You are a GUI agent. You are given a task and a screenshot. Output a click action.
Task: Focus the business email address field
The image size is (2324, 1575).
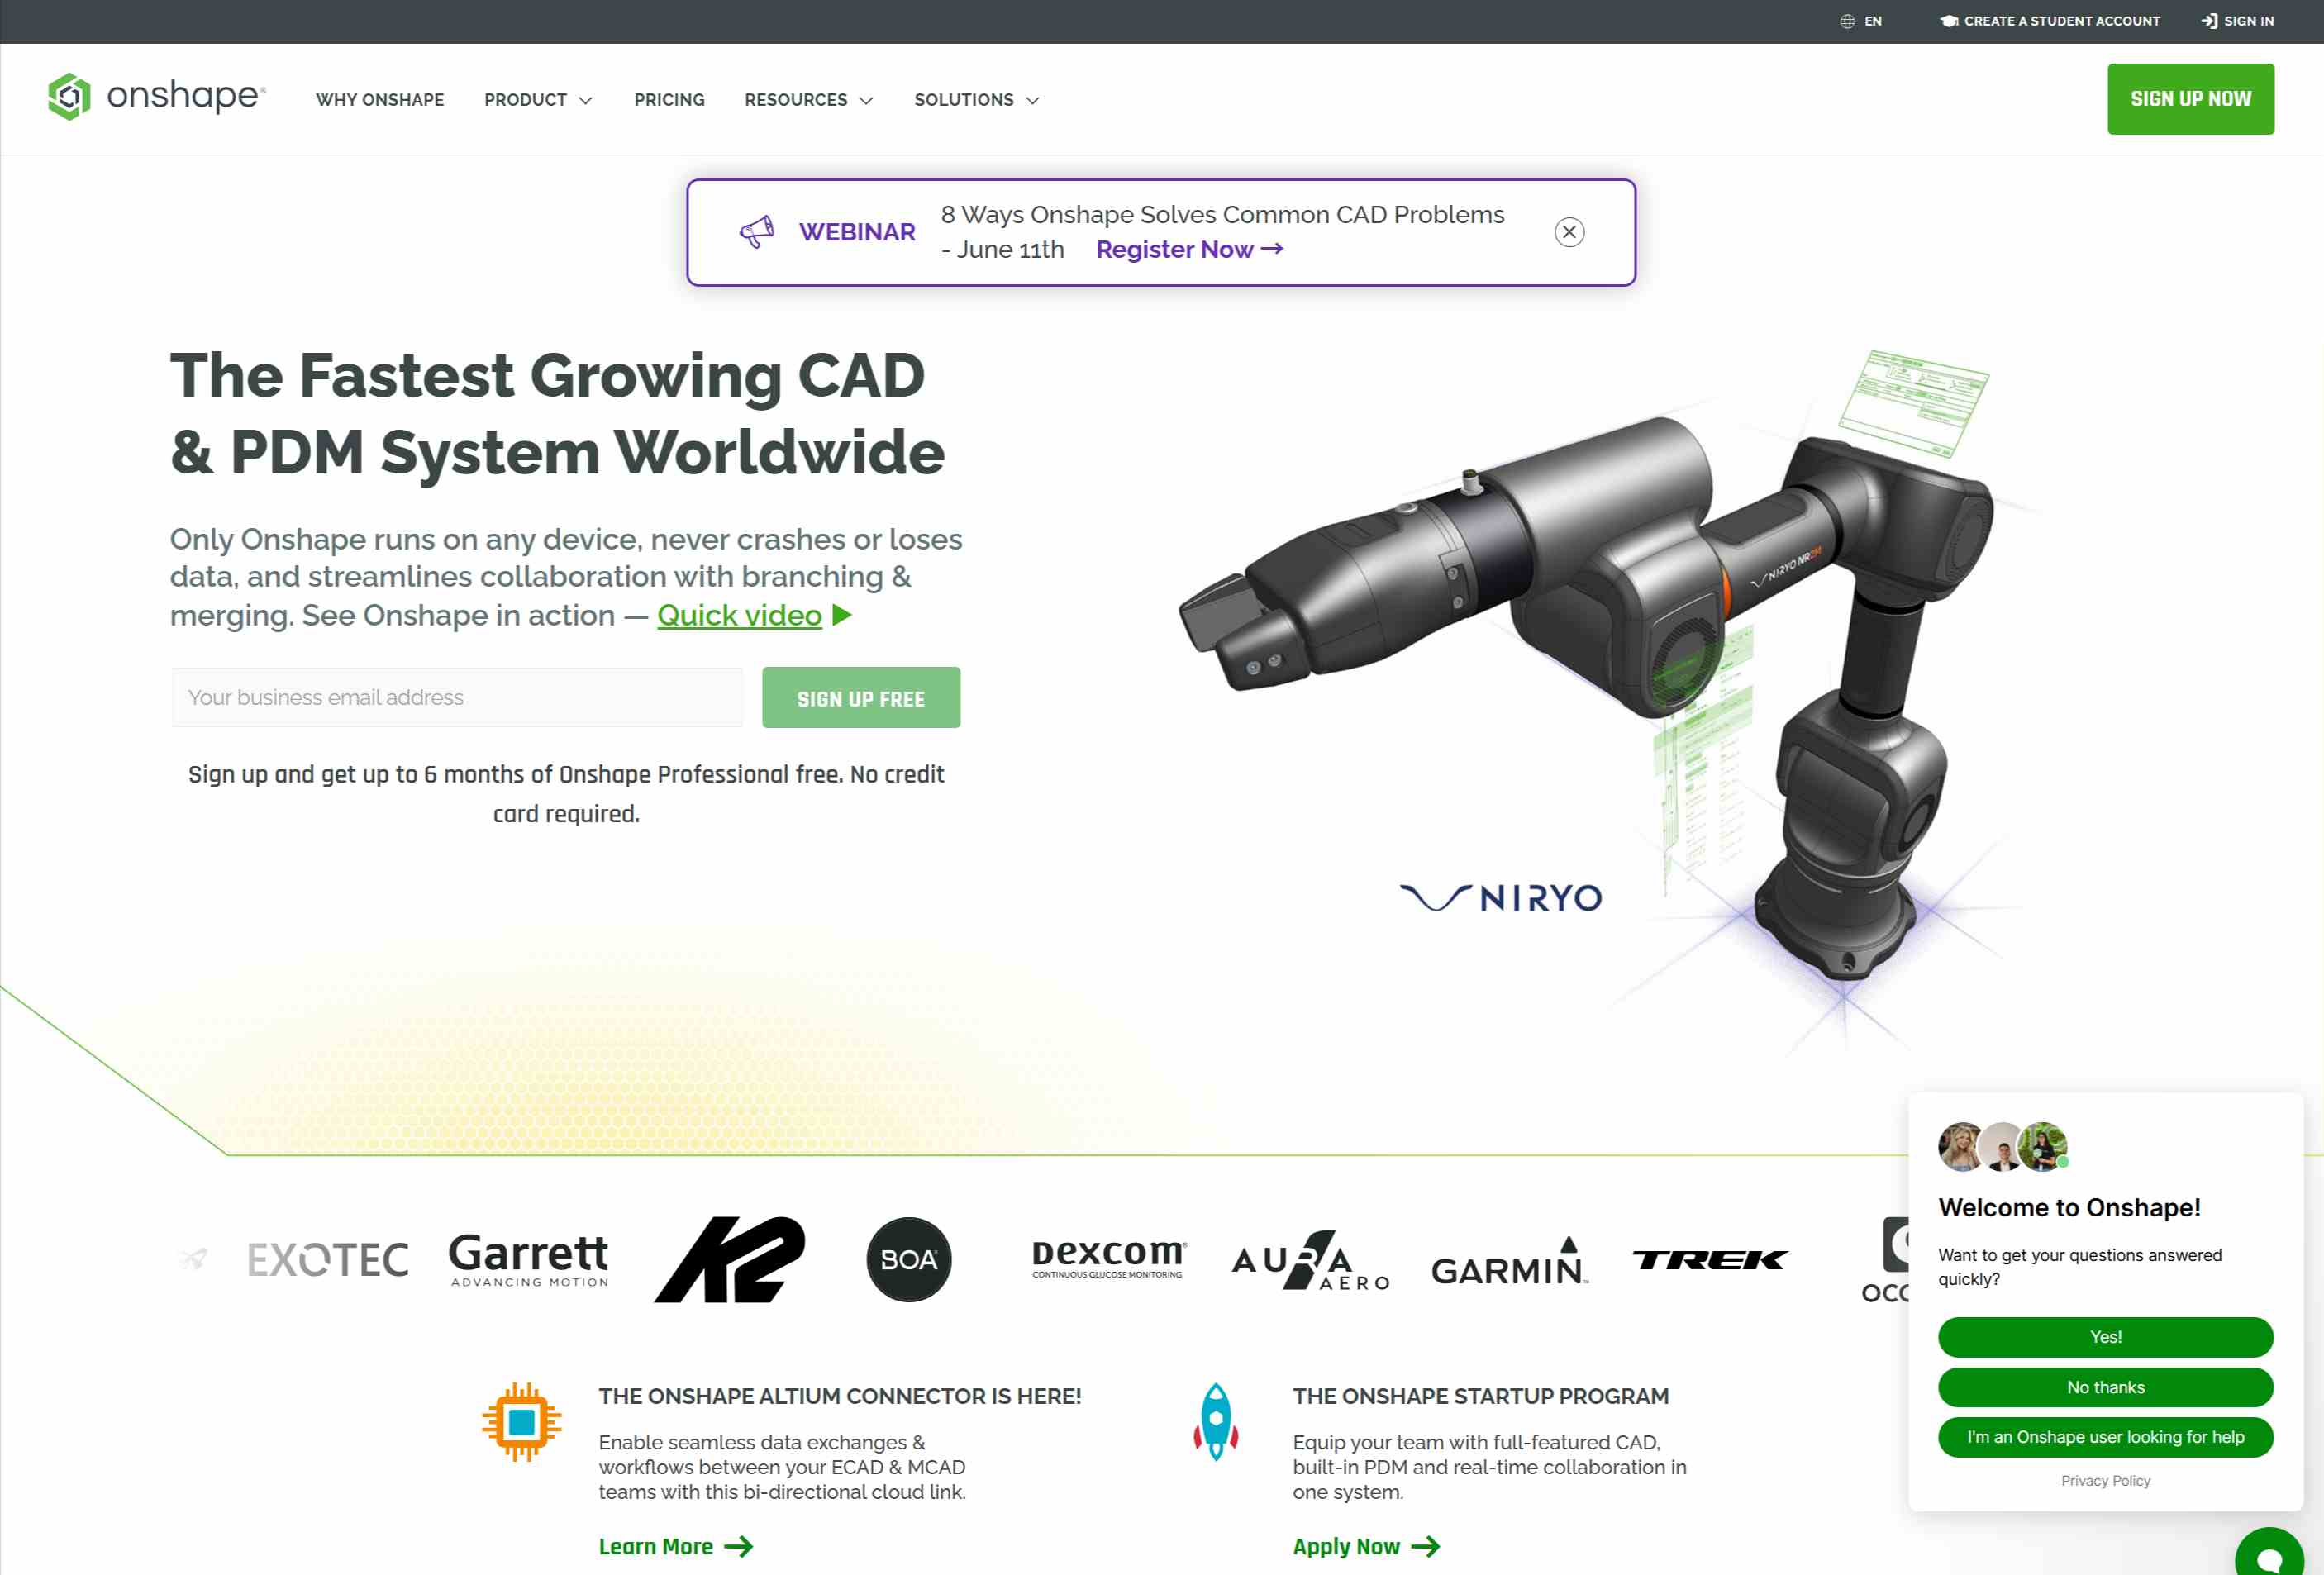[457, 697]
